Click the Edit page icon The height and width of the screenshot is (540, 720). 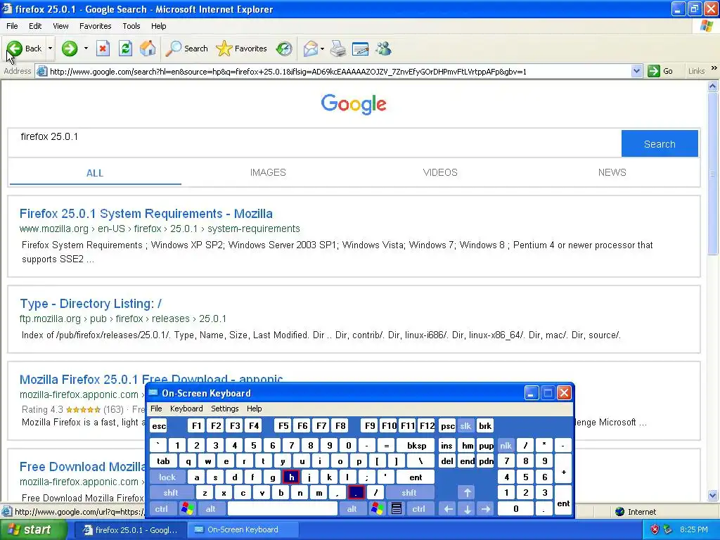point(361,49)
